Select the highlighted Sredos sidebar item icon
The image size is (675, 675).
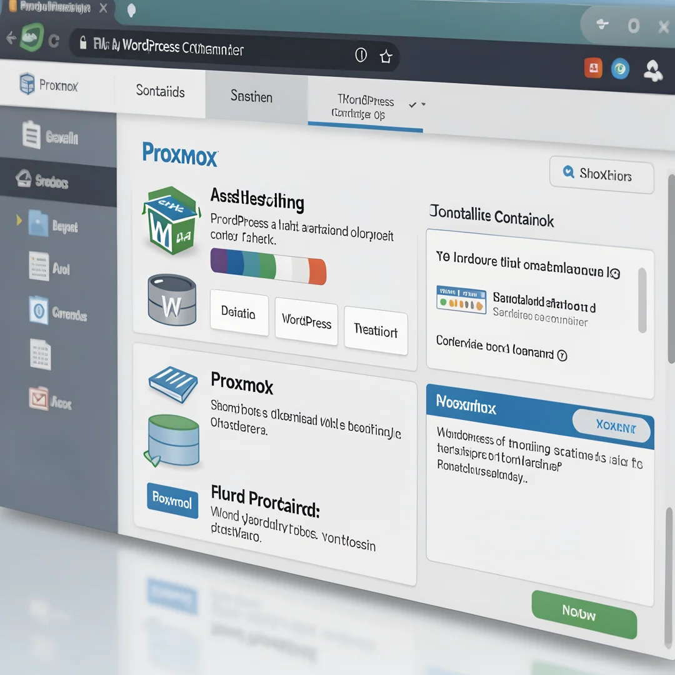coord(24,177)
